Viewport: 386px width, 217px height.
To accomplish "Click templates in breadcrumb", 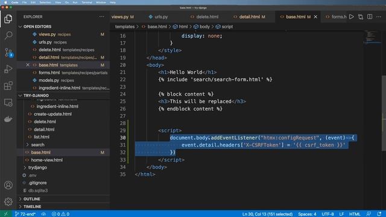I will 125,27.
